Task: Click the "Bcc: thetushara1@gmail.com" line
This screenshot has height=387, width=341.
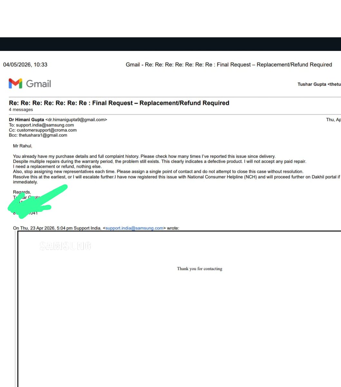Action: (38, 135)
